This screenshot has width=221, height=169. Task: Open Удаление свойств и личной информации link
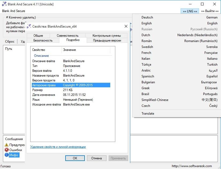coord(58,147)
